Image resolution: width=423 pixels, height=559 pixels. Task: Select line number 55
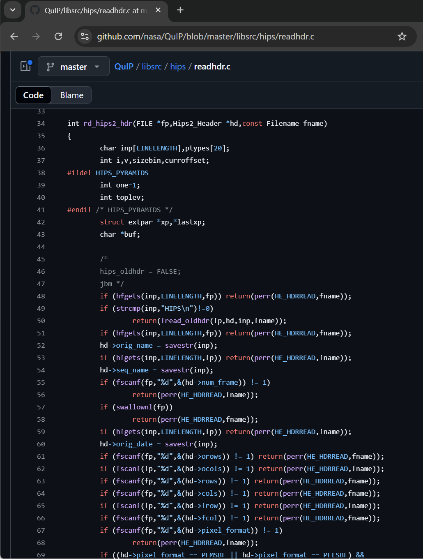[x=41, y=382]
